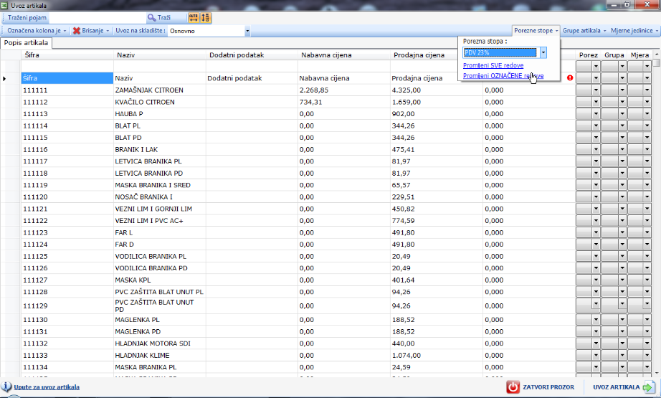Click the green arrow Uvoz artikala icon

(648, 387)
